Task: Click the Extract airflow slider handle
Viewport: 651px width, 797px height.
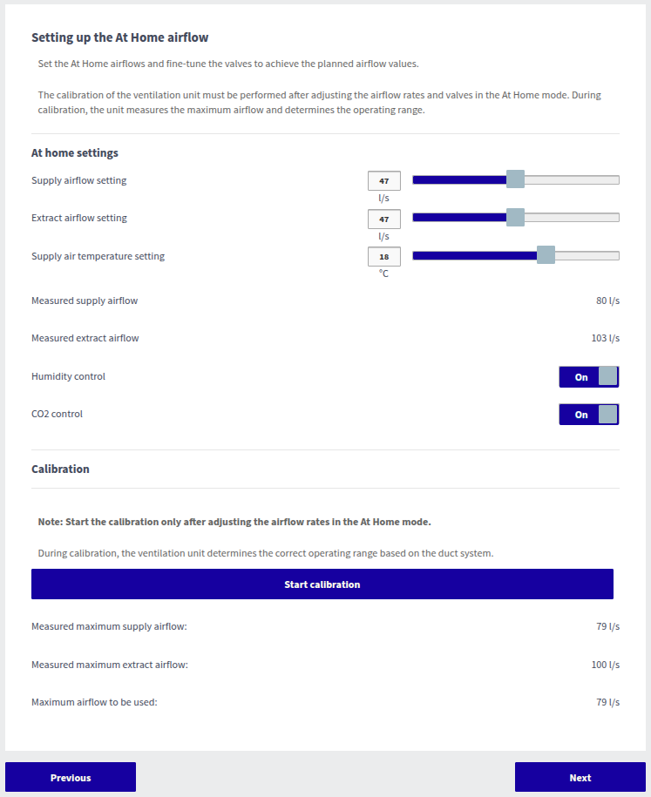Action: pos(515,217)
